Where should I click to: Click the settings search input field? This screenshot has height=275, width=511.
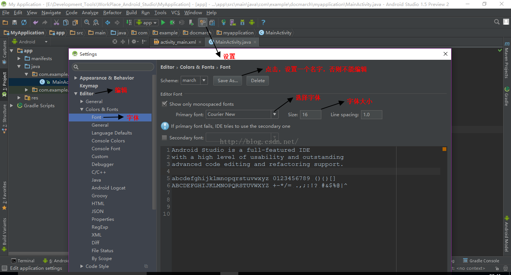point(113,67)
